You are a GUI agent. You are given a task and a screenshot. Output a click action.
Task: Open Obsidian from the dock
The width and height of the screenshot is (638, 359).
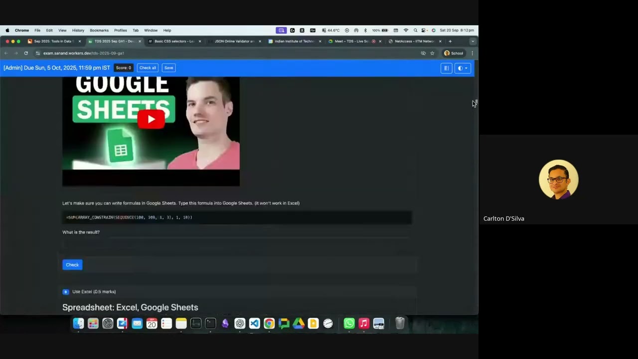pos(225,324)
